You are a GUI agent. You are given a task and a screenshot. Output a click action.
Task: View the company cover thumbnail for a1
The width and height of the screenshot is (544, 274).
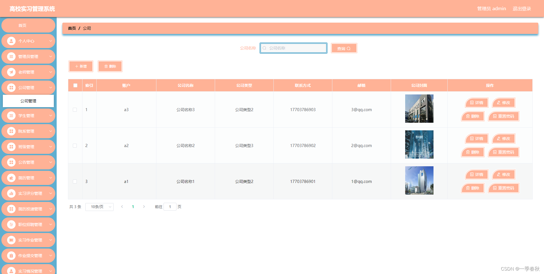pos(419,180)
